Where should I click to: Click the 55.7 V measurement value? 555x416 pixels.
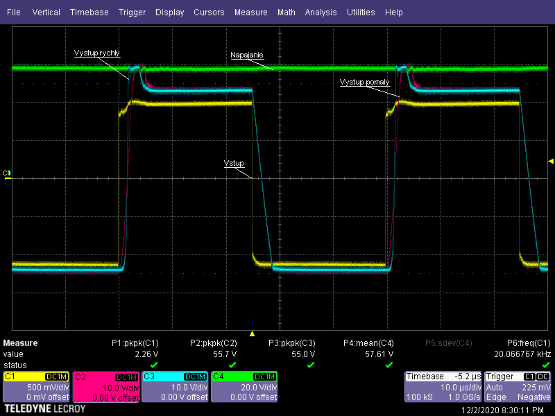click(225, 354)
